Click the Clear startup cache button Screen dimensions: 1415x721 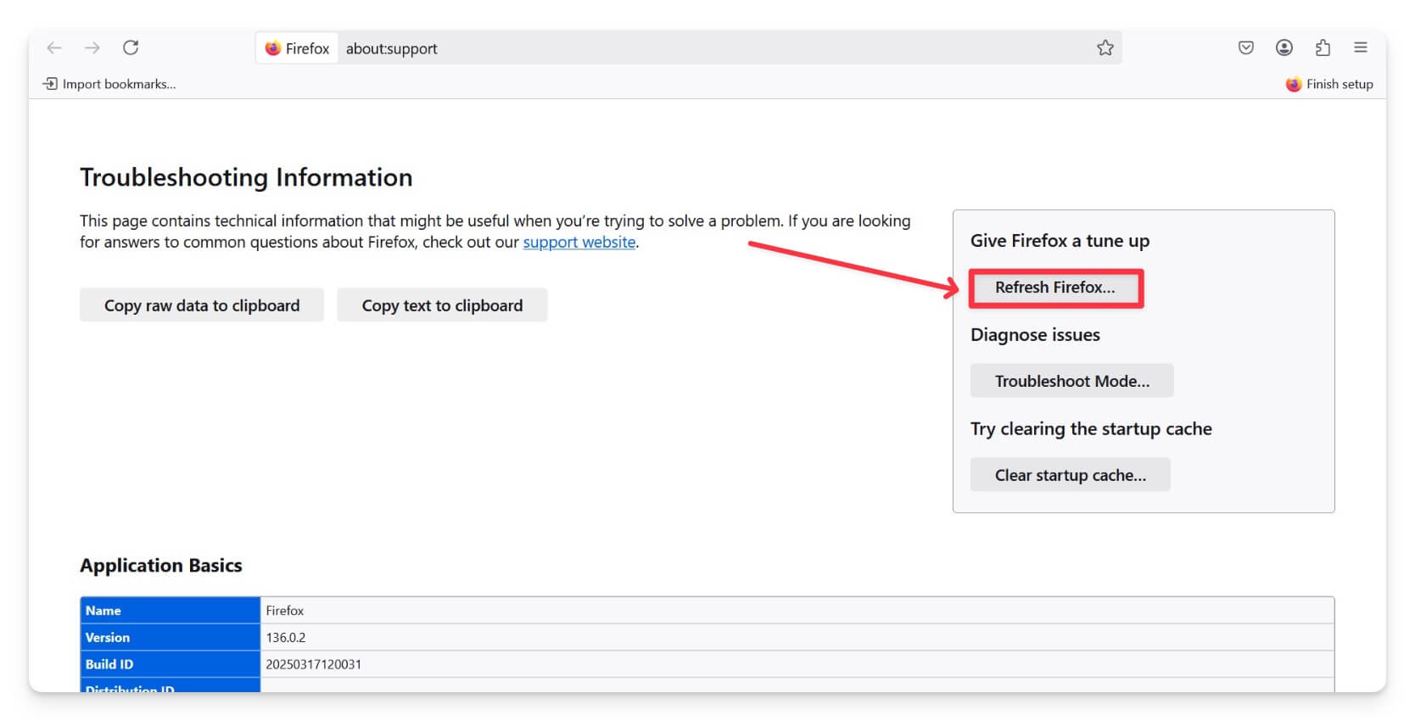1071,475
